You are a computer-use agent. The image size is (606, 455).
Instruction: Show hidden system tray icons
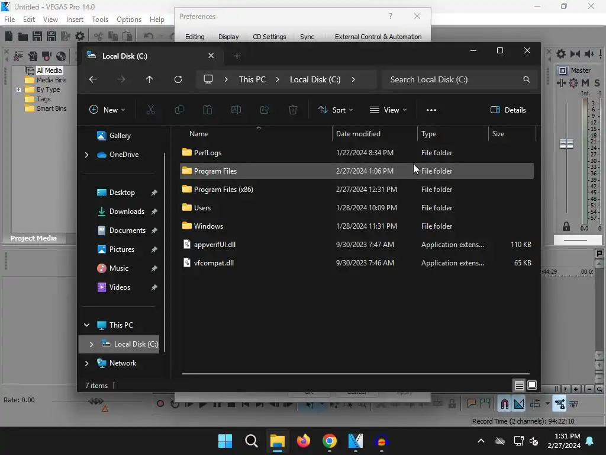pos(481,441)
